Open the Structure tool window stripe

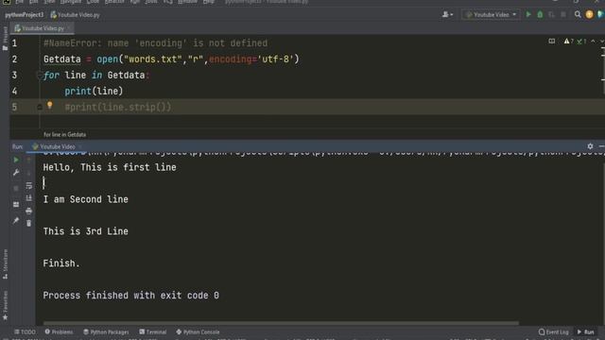pyautogui.click(x=5, y=264)
